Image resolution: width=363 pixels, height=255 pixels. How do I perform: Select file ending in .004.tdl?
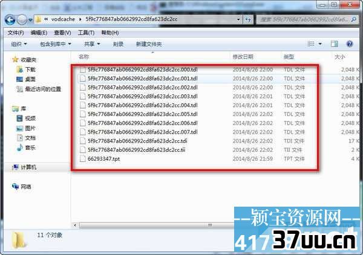142,105
